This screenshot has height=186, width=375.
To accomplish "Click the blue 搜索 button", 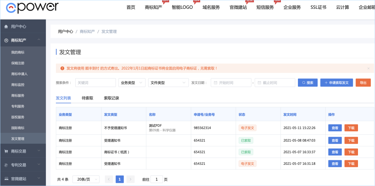I will 308,83.
